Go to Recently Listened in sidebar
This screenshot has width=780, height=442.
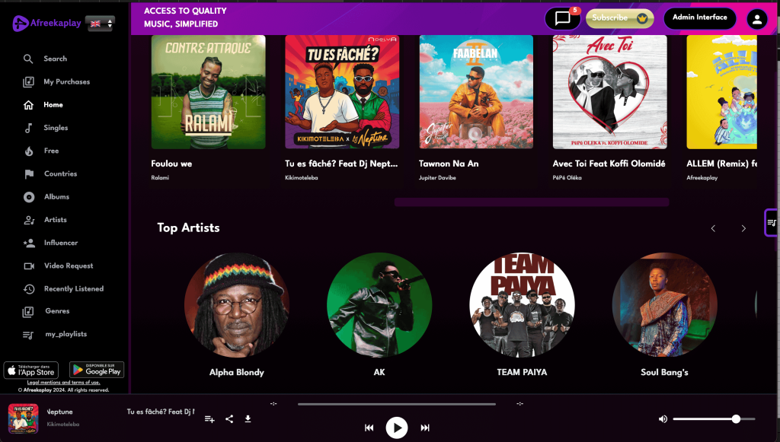[73, 289]
